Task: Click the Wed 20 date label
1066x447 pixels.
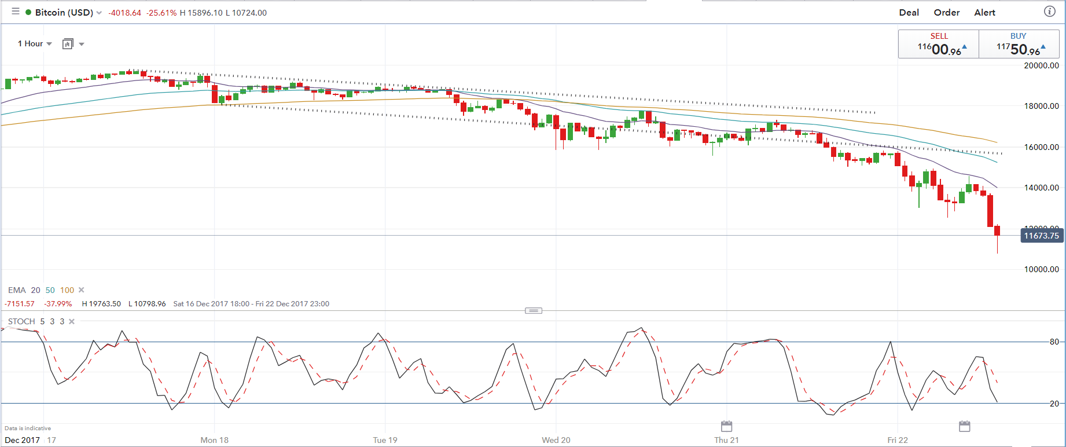Action: [556, 440]
